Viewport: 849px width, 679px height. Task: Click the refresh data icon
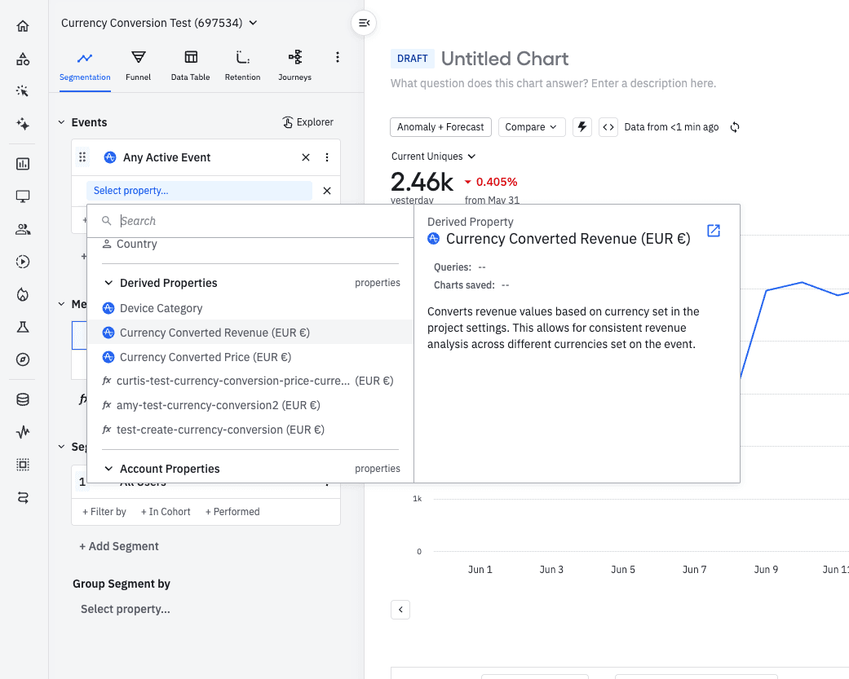(735, 127)
